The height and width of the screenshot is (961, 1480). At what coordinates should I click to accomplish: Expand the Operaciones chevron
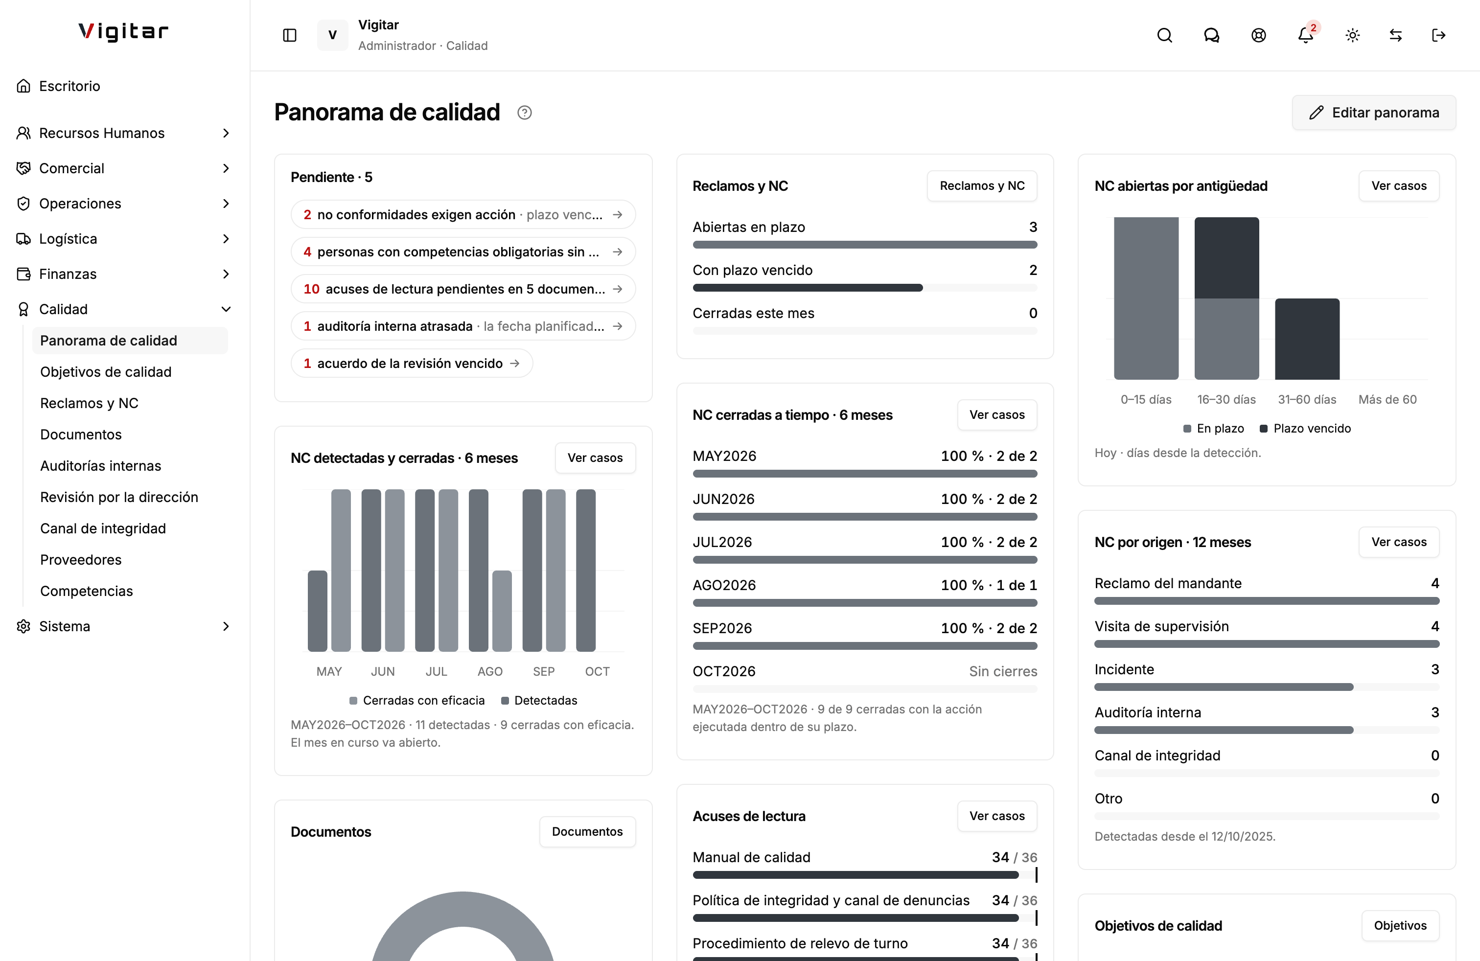click(226, 203)
